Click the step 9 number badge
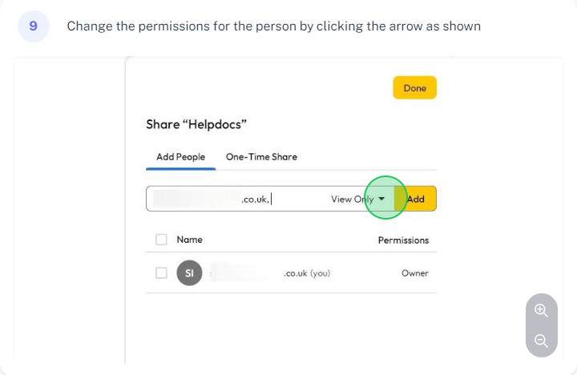 34,26
